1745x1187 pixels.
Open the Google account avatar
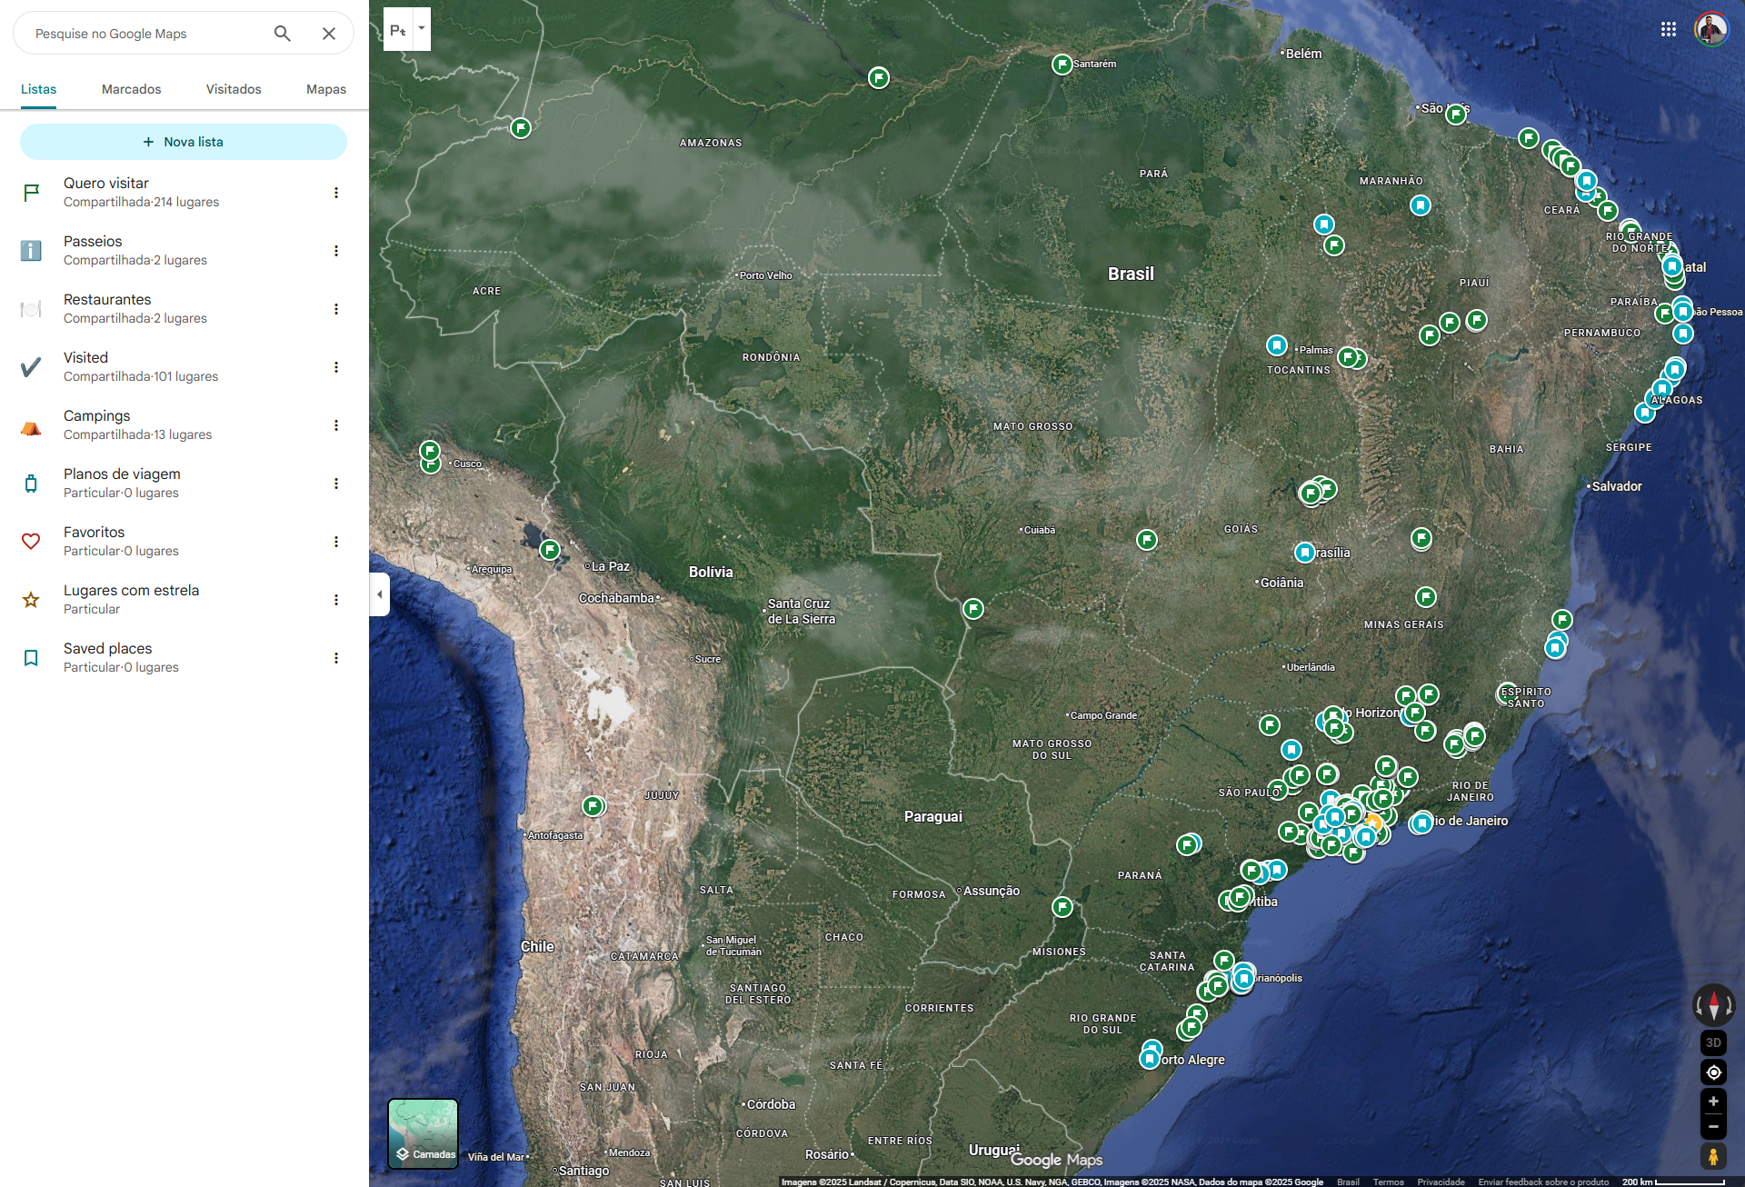click(1710, 29)
